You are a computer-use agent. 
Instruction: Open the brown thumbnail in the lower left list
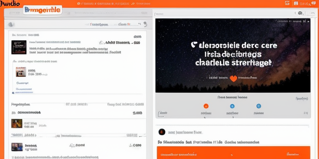[17, 123]
